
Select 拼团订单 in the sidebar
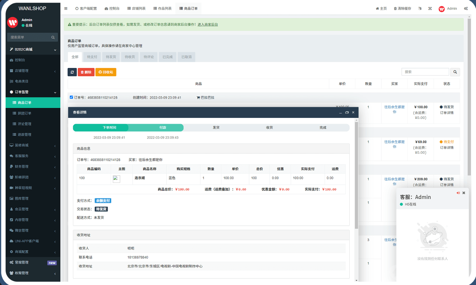click(33, 113)
